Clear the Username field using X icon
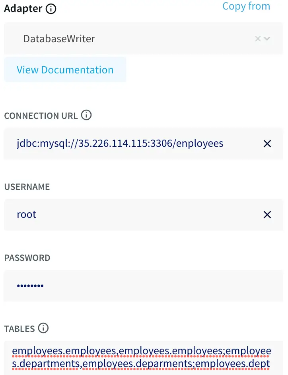288x375 pixels. coord(267,215)
